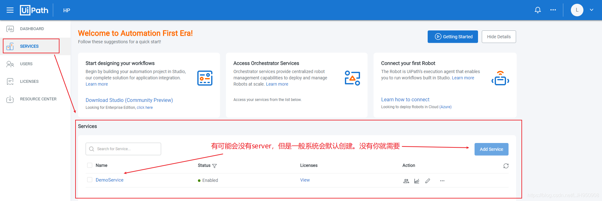Focus the Search for Service field

(123, 149)
